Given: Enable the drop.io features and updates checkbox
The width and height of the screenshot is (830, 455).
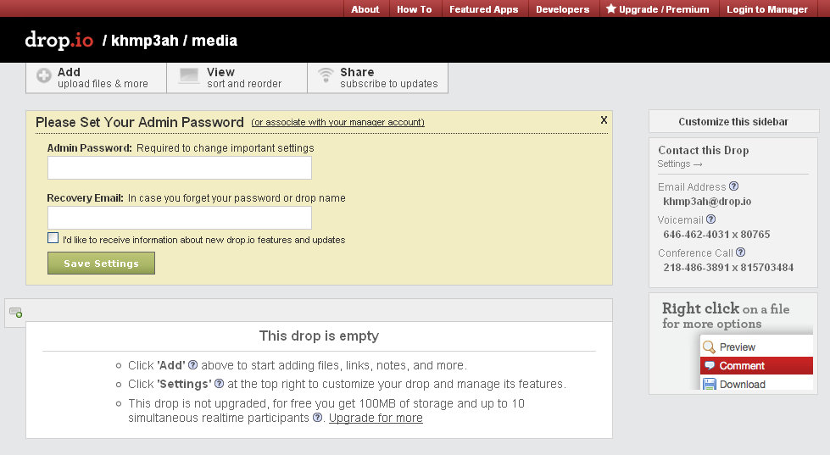Looking at the screenshot, I should point(53,238).
